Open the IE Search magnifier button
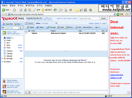132x98 pixels. coord(36,10)
